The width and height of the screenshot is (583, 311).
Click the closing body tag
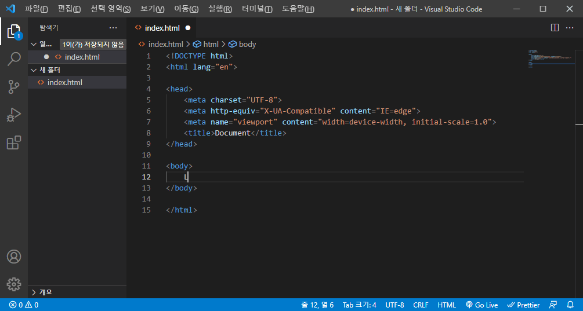tap(182, 188)
